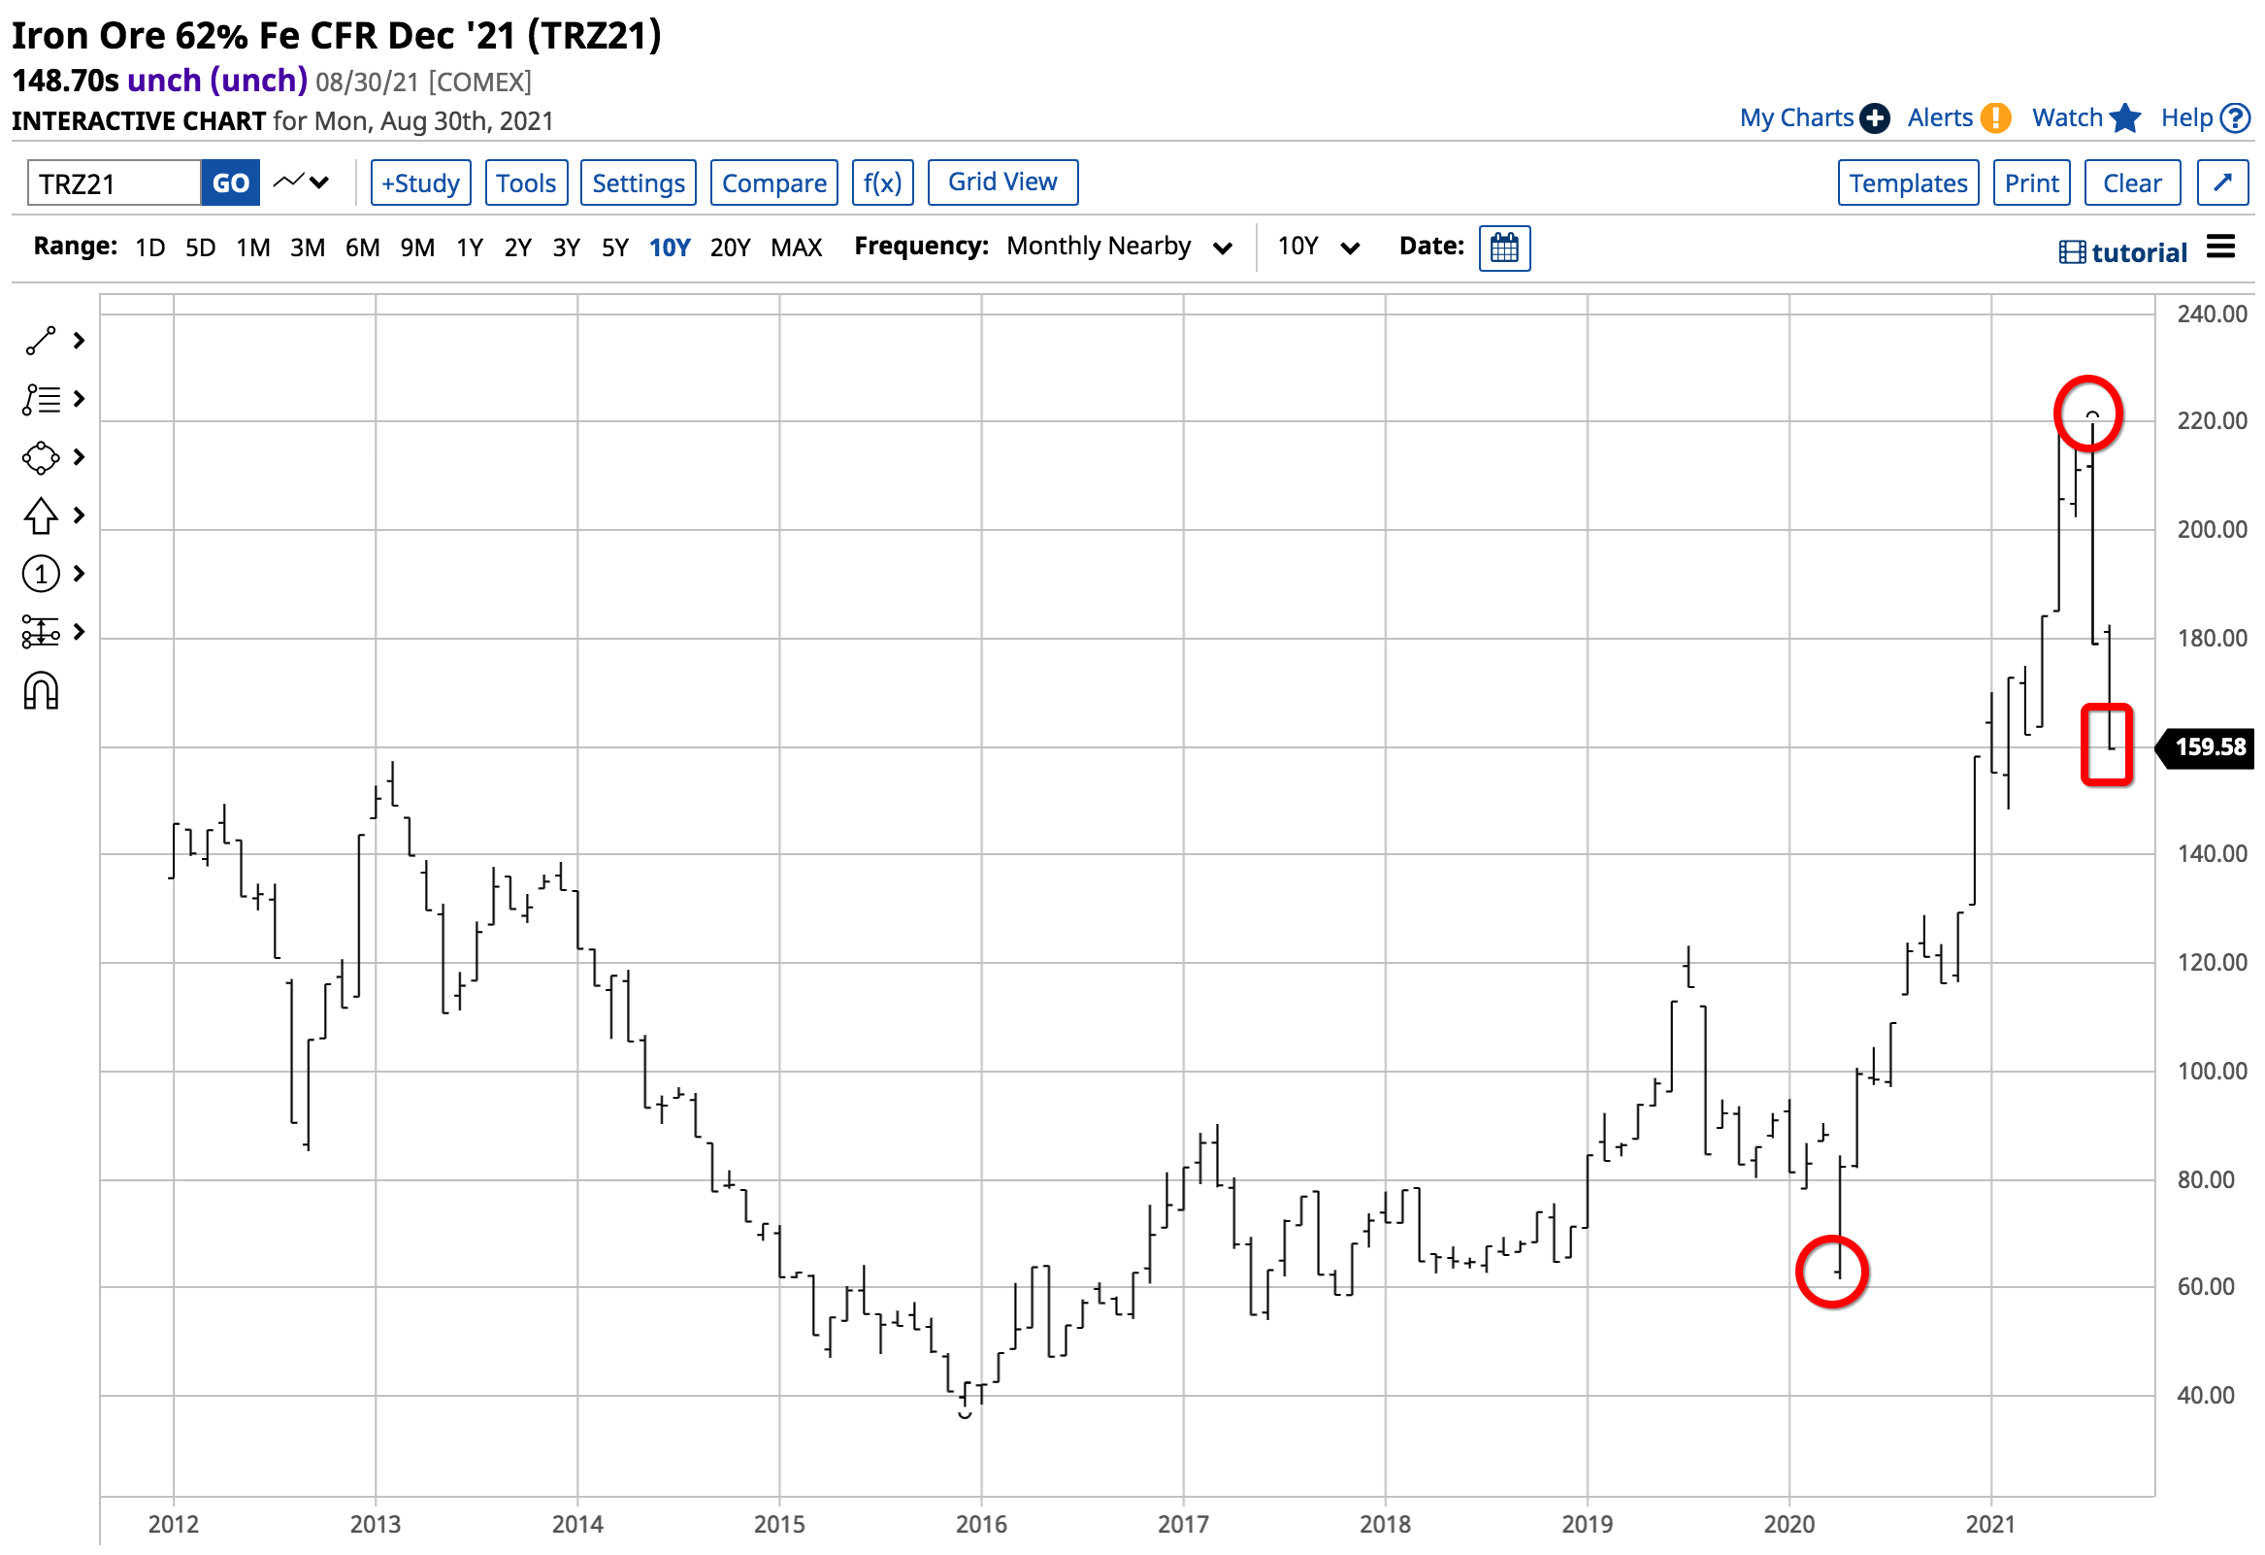This screenshot has height=1555, width=2265.
Task: Select the line drawing tool icon
Action: pyautogui.click(x=41, y=342)
